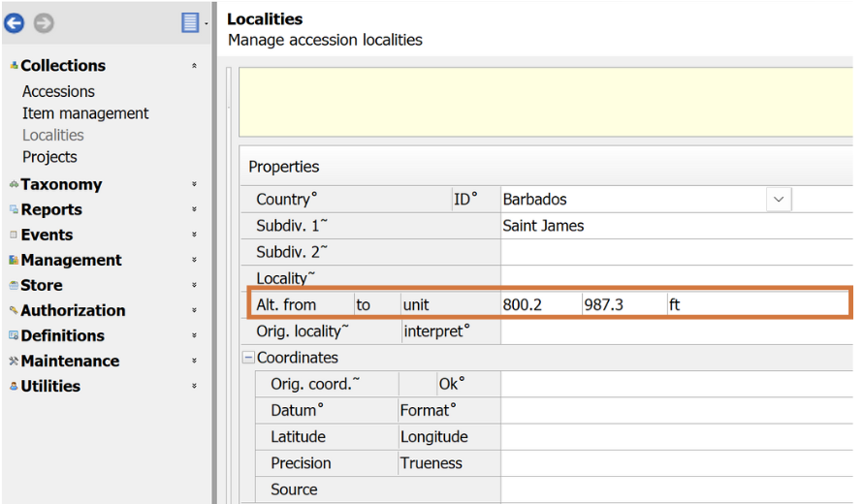863x504 pixels.
Task: Click the Management section icon
Action: click(x=14, y=260)
